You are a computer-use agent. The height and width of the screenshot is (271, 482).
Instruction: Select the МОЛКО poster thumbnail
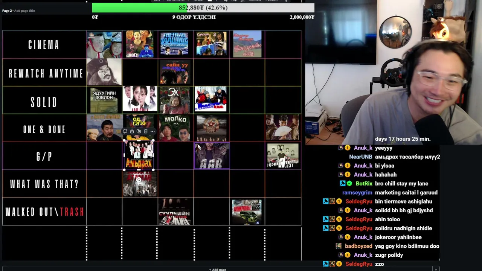coord(175,128)
